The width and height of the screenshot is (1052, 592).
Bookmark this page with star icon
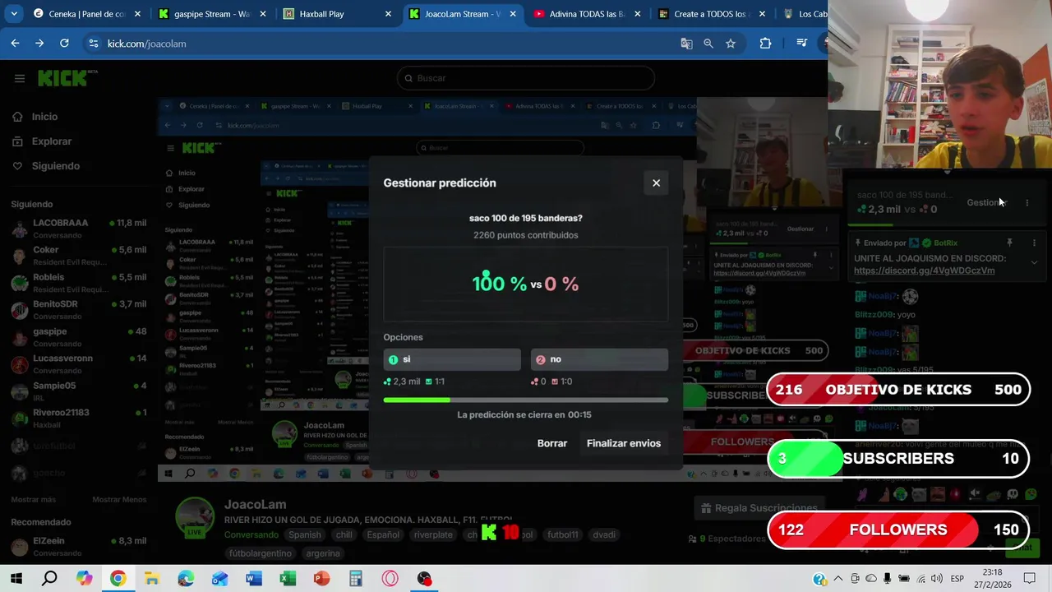(730, 44)
